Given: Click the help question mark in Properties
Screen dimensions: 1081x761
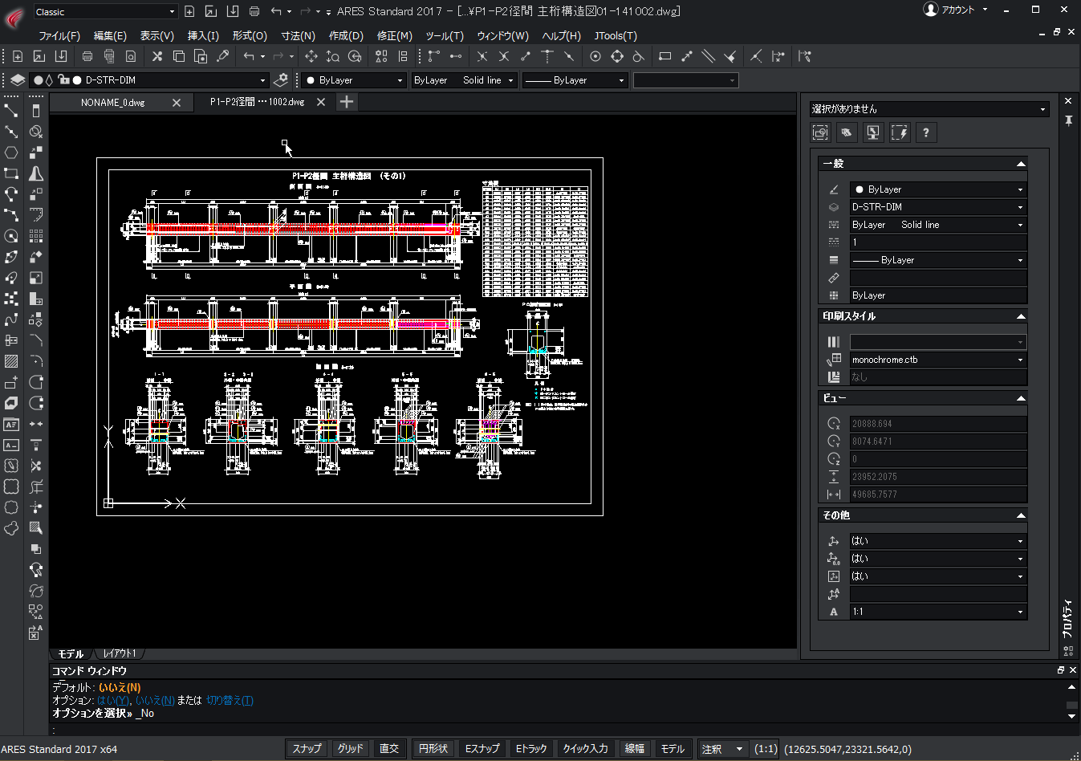Looking at the screenshot, I should (925, 133).
